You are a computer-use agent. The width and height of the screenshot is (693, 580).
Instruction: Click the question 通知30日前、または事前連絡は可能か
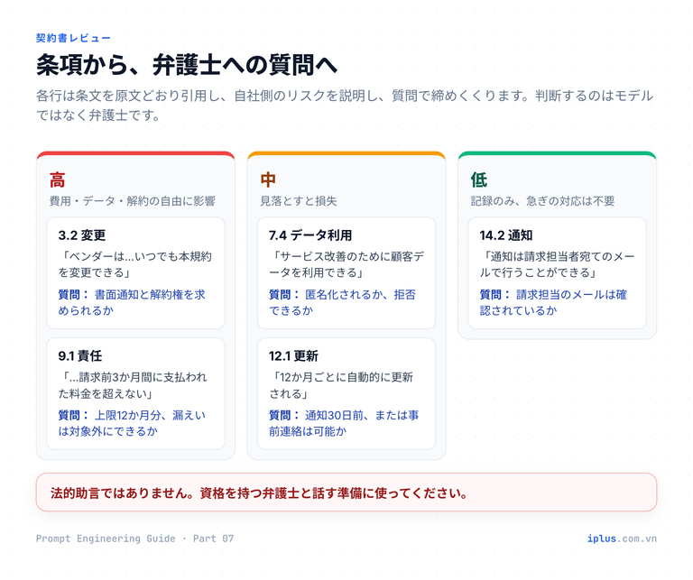pyautogui.click(x=344, y=423)
